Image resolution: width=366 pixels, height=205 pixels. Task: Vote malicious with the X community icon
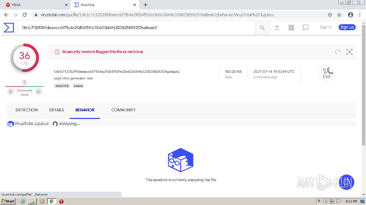[11, 92]
